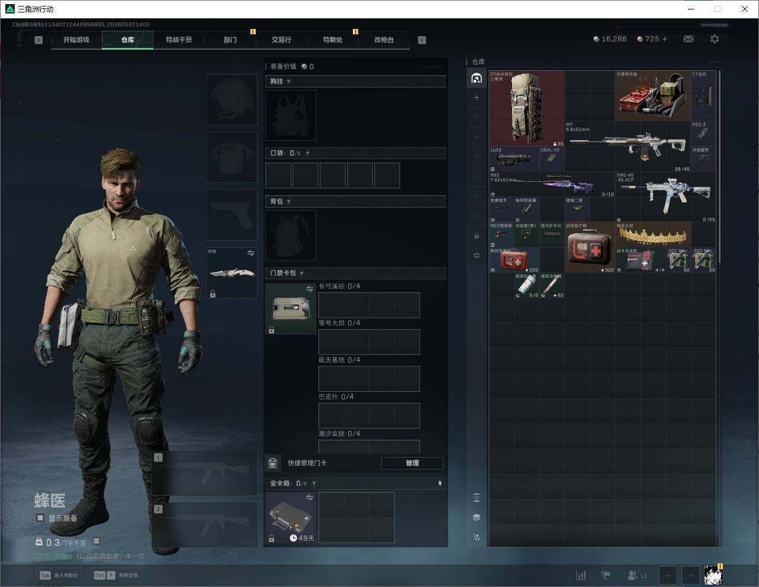Image resolution: width=759 pixels, height=587 pixels.
Task: Swap the safe box case
Action: (x=309, y=498)
